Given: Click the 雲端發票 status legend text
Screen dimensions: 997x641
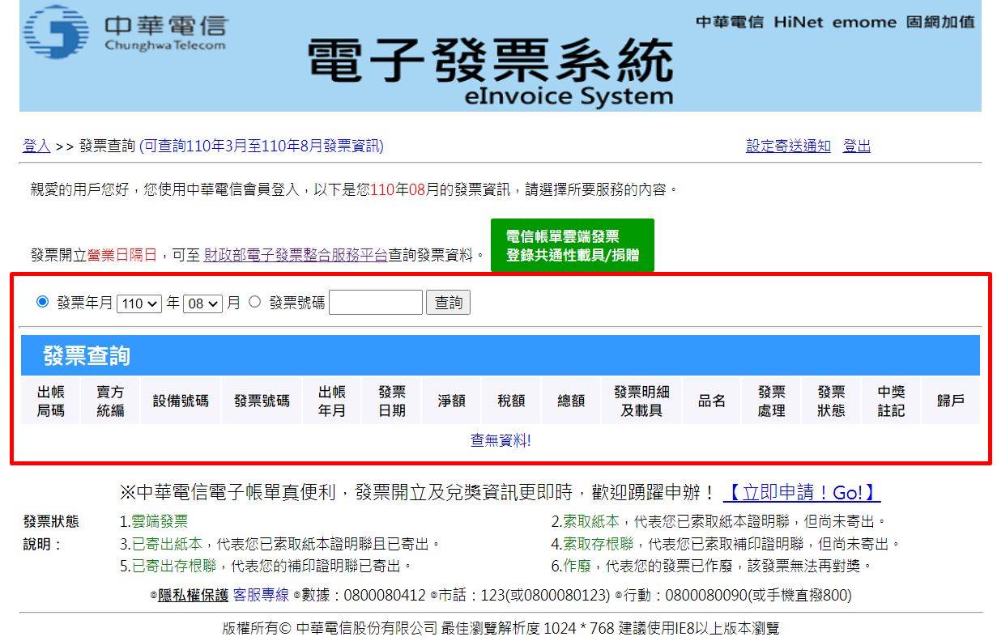Looking at the screenshot, I should pos(160,522).
